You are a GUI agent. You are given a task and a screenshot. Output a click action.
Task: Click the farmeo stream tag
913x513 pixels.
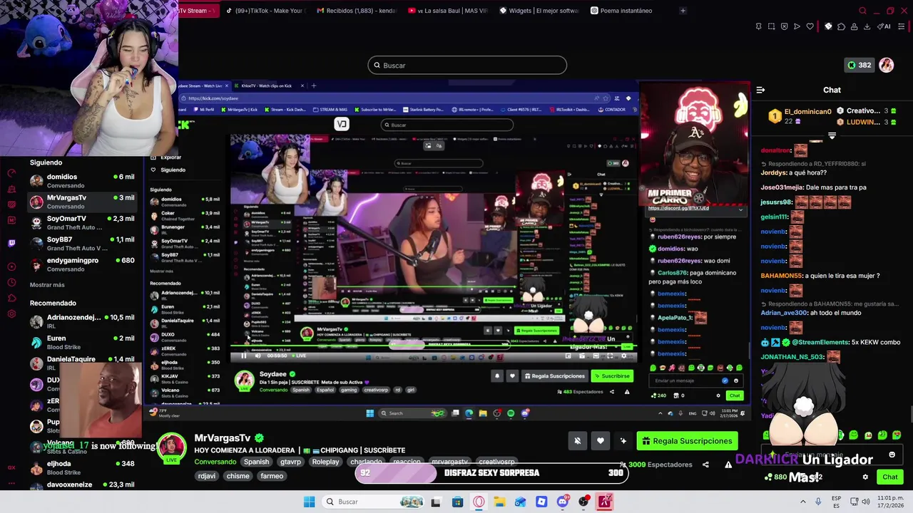272,476
